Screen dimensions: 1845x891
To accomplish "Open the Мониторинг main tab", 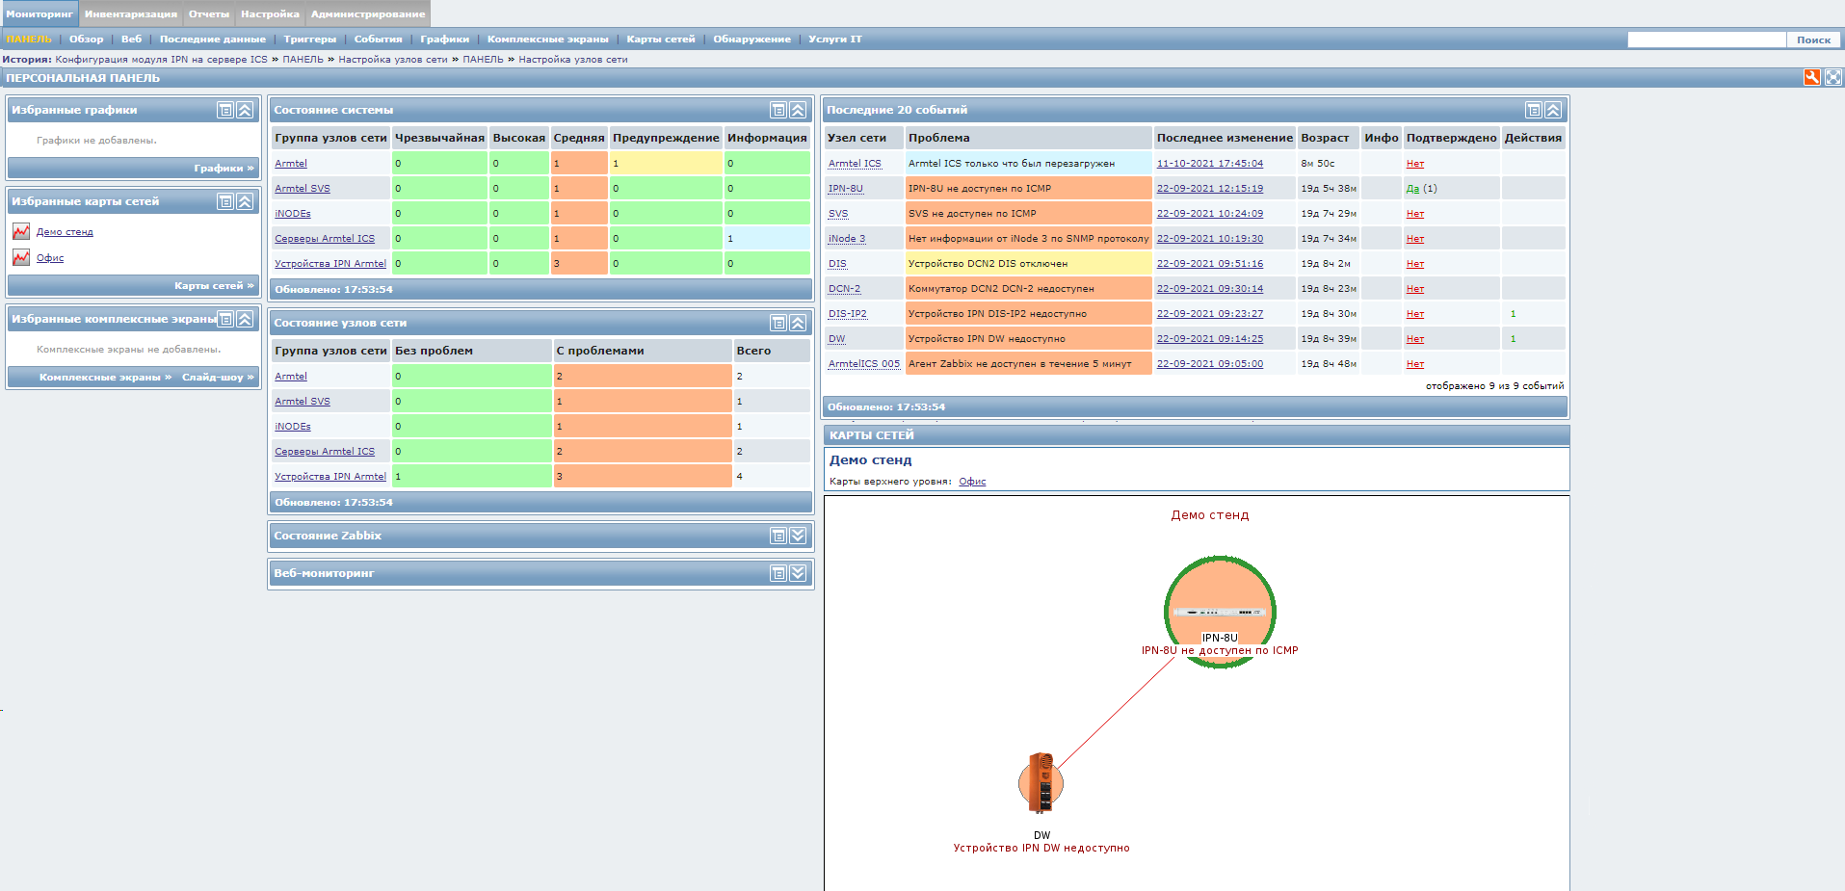I will 40,13.
